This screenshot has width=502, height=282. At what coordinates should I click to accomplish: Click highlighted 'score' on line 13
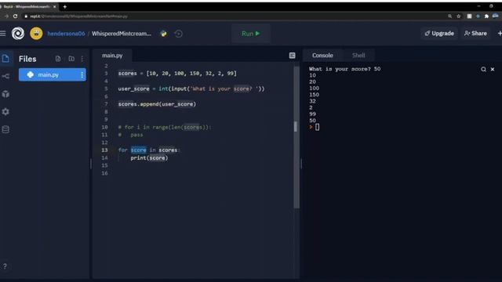coord(138,150)
